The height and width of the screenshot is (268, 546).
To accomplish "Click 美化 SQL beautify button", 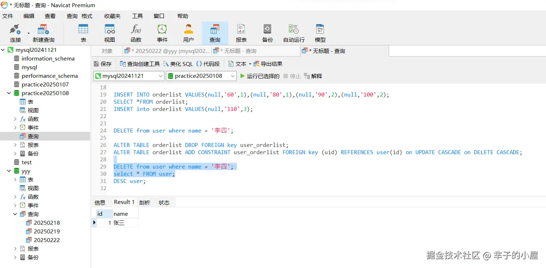I will click(x=178, y=64).
